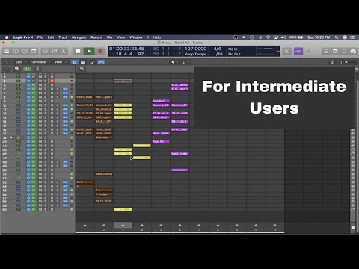
Task: Start playback with the green Play button
Action: coord(89,52)
